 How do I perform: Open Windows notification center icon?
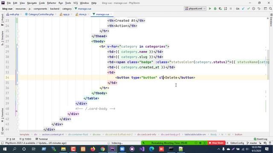(x=267, y=149)
